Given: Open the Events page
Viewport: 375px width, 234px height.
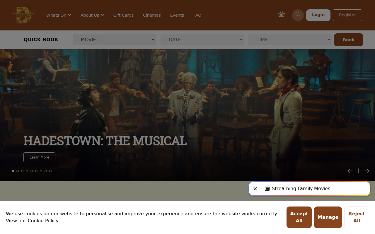Looking at the screenshot, I should 177,15.
